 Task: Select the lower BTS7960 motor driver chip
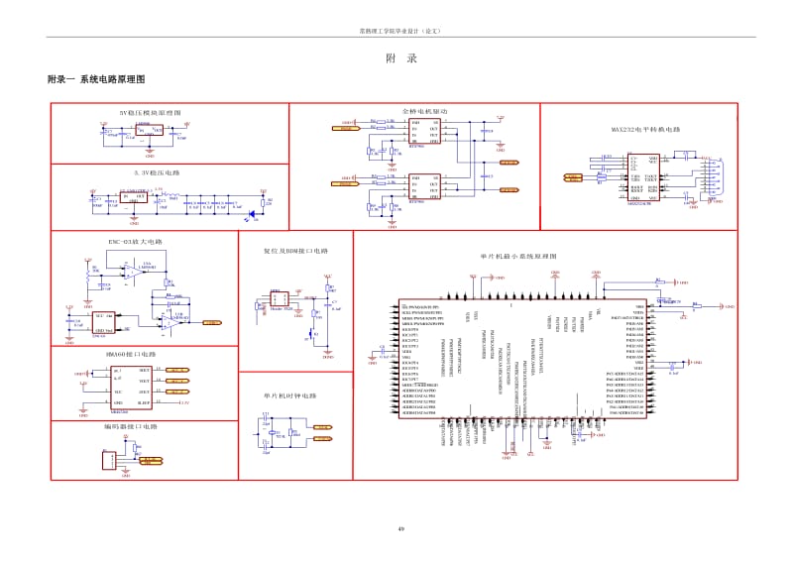425,186
